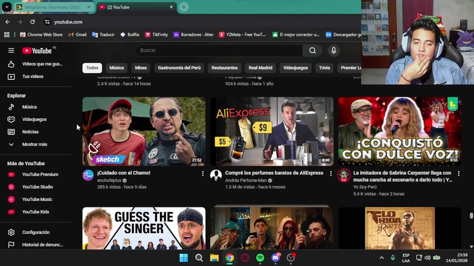
Task: Start voice search with the microphone icon
Action: click(334, 51)
